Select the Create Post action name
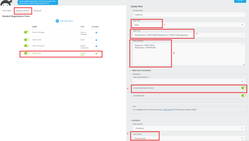 tap(36, 53)
